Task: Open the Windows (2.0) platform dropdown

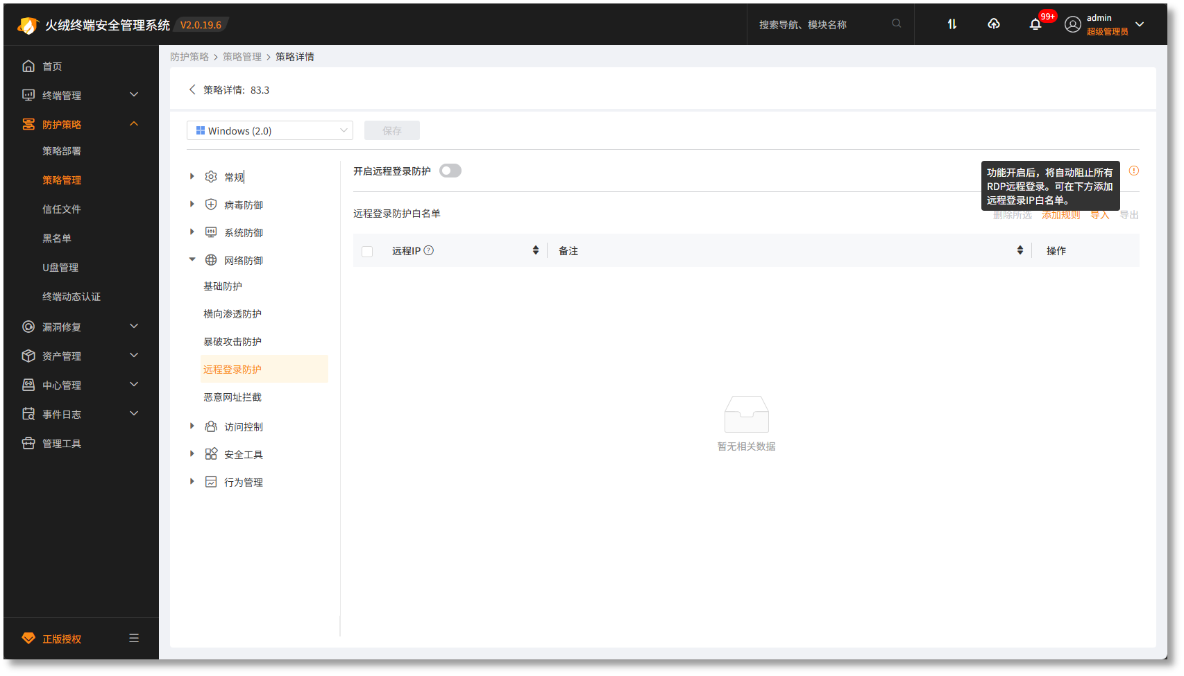Action: point(270,130)
